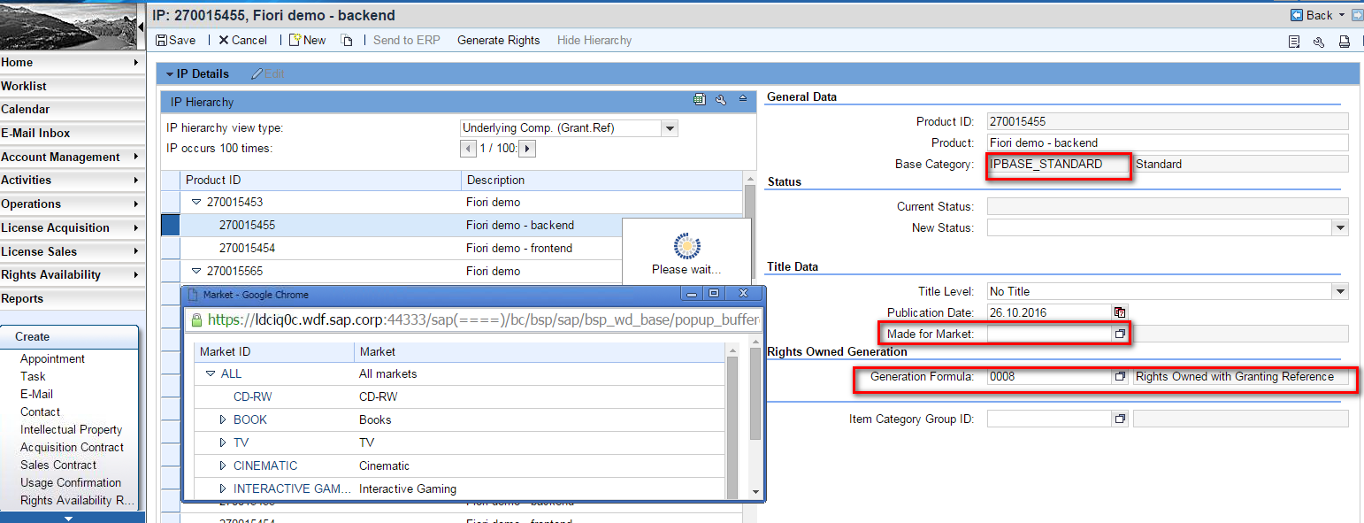Collapse the IP Details section

coord(169,73)
